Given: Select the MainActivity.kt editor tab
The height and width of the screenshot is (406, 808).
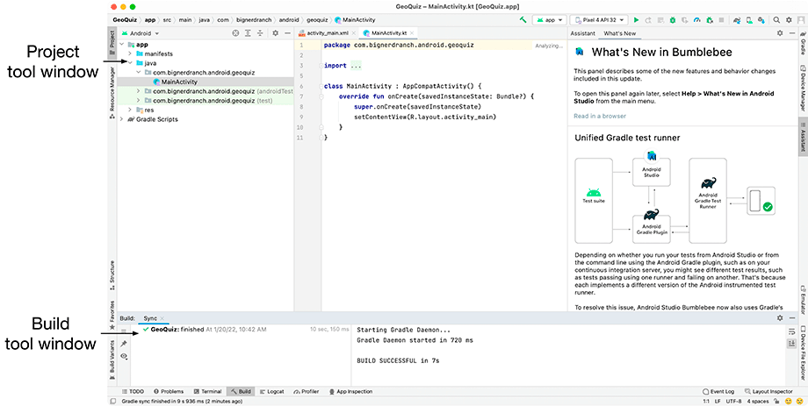Looking at the screenshot, I should pyautogui.click(x=389, y=33).
